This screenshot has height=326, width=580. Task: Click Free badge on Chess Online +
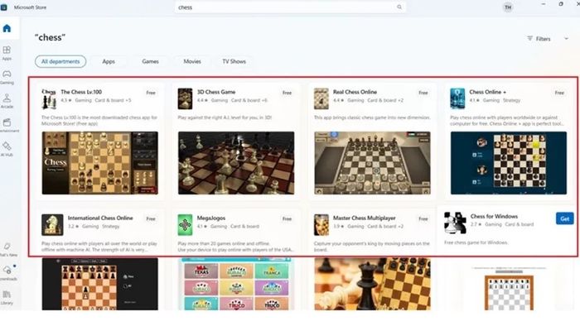click(x=559, y=93)
